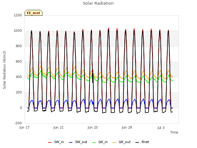Click the green LW_in legend color marker
This screenshot has height=148, width=197.
click(x=94, y=142)
